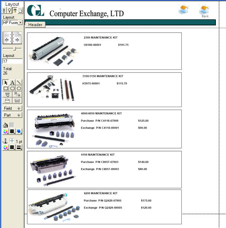The width and height of the screenshot is (226, 228).
Task: Click Purchase P/N C8057-67903 text
Action: click(x=100, y=162)
